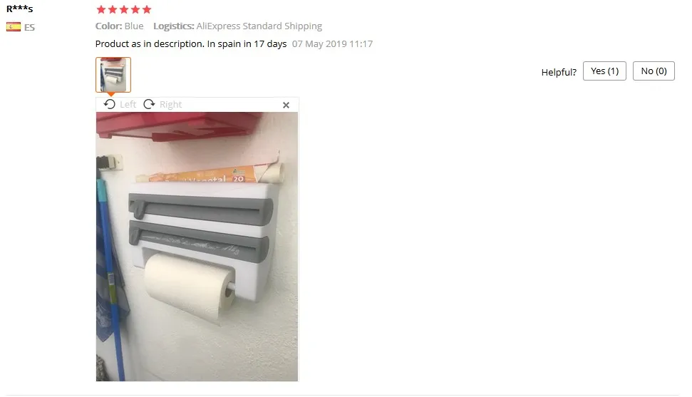Click the second rating star
Image resolution: width=692 pixels, height=397 pixels.
pyautogui.click(x=113, y=9)
